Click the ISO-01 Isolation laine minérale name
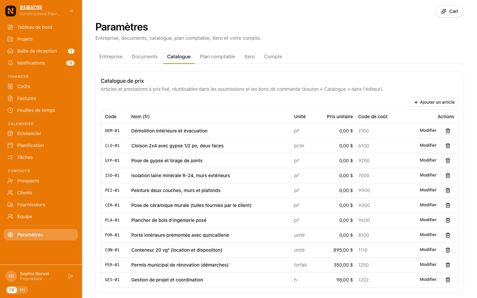The width and height of the screenshot is (477, 298). point(181,175)
